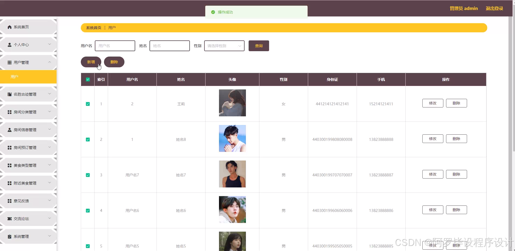Click the ticket icon beside 交流论坛
The image size is (515, 251).
10,219
